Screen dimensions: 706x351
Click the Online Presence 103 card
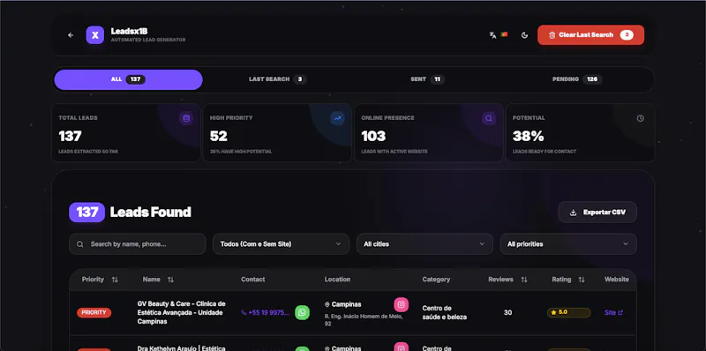click(x=429, y=133)
